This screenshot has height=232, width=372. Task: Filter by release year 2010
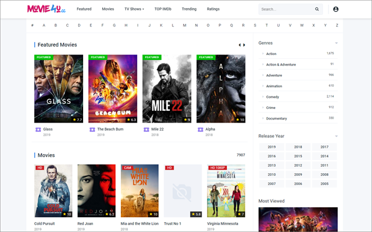272,174
